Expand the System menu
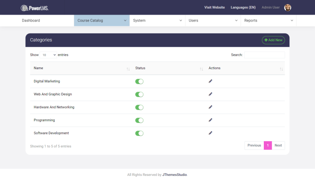This screenshot has width=315, height=181. [157, 20]
